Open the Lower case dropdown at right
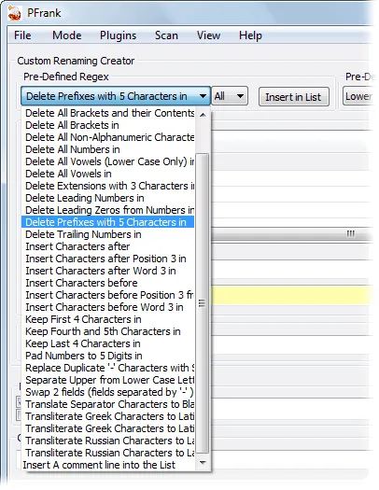 358,96
